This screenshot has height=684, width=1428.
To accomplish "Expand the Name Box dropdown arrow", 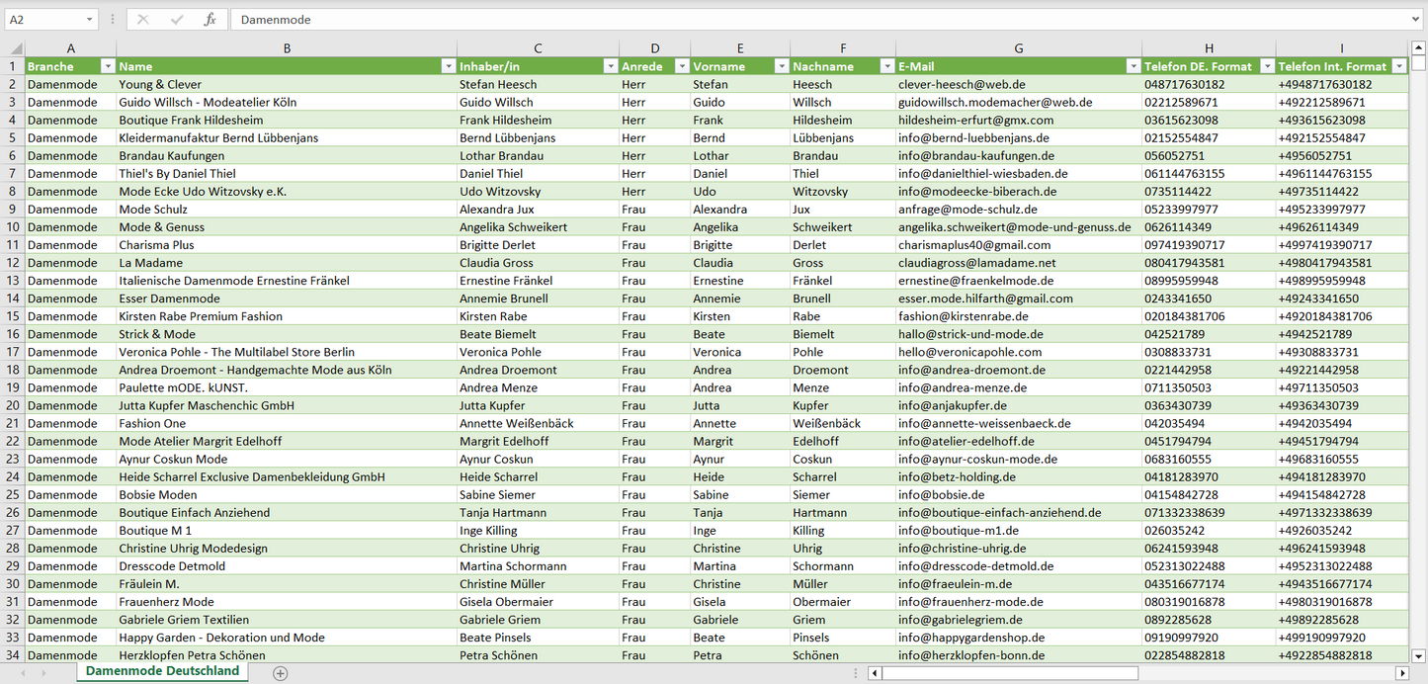I will click(89, 20).
